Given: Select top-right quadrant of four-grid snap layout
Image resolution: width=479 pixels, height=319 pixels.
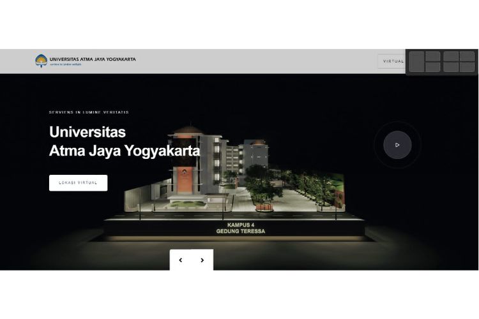Looking at the screenshot, I should [x=468, y=56].
